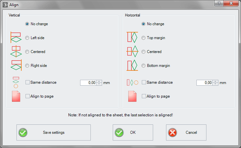Click the vertical Same distance shapes icon
The width and height of the screenshot is (241, 148).
tap(16, 82)
